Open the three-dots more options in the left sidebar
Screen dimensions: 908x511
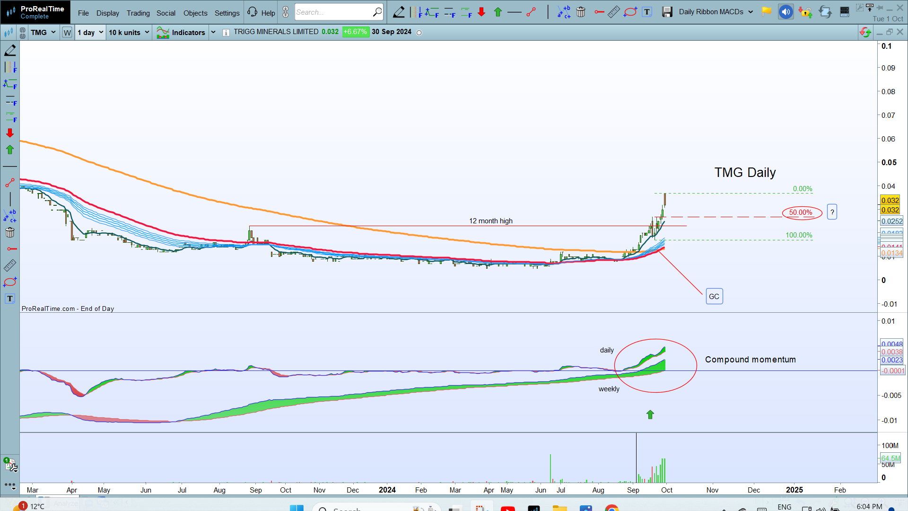[10, 485]
